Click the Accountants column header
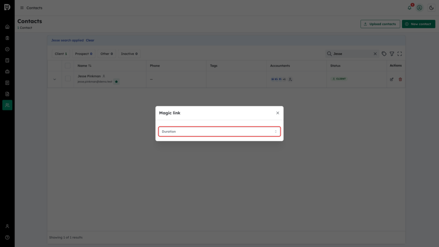This screenshot has height=247, width=439. [280, 66]
